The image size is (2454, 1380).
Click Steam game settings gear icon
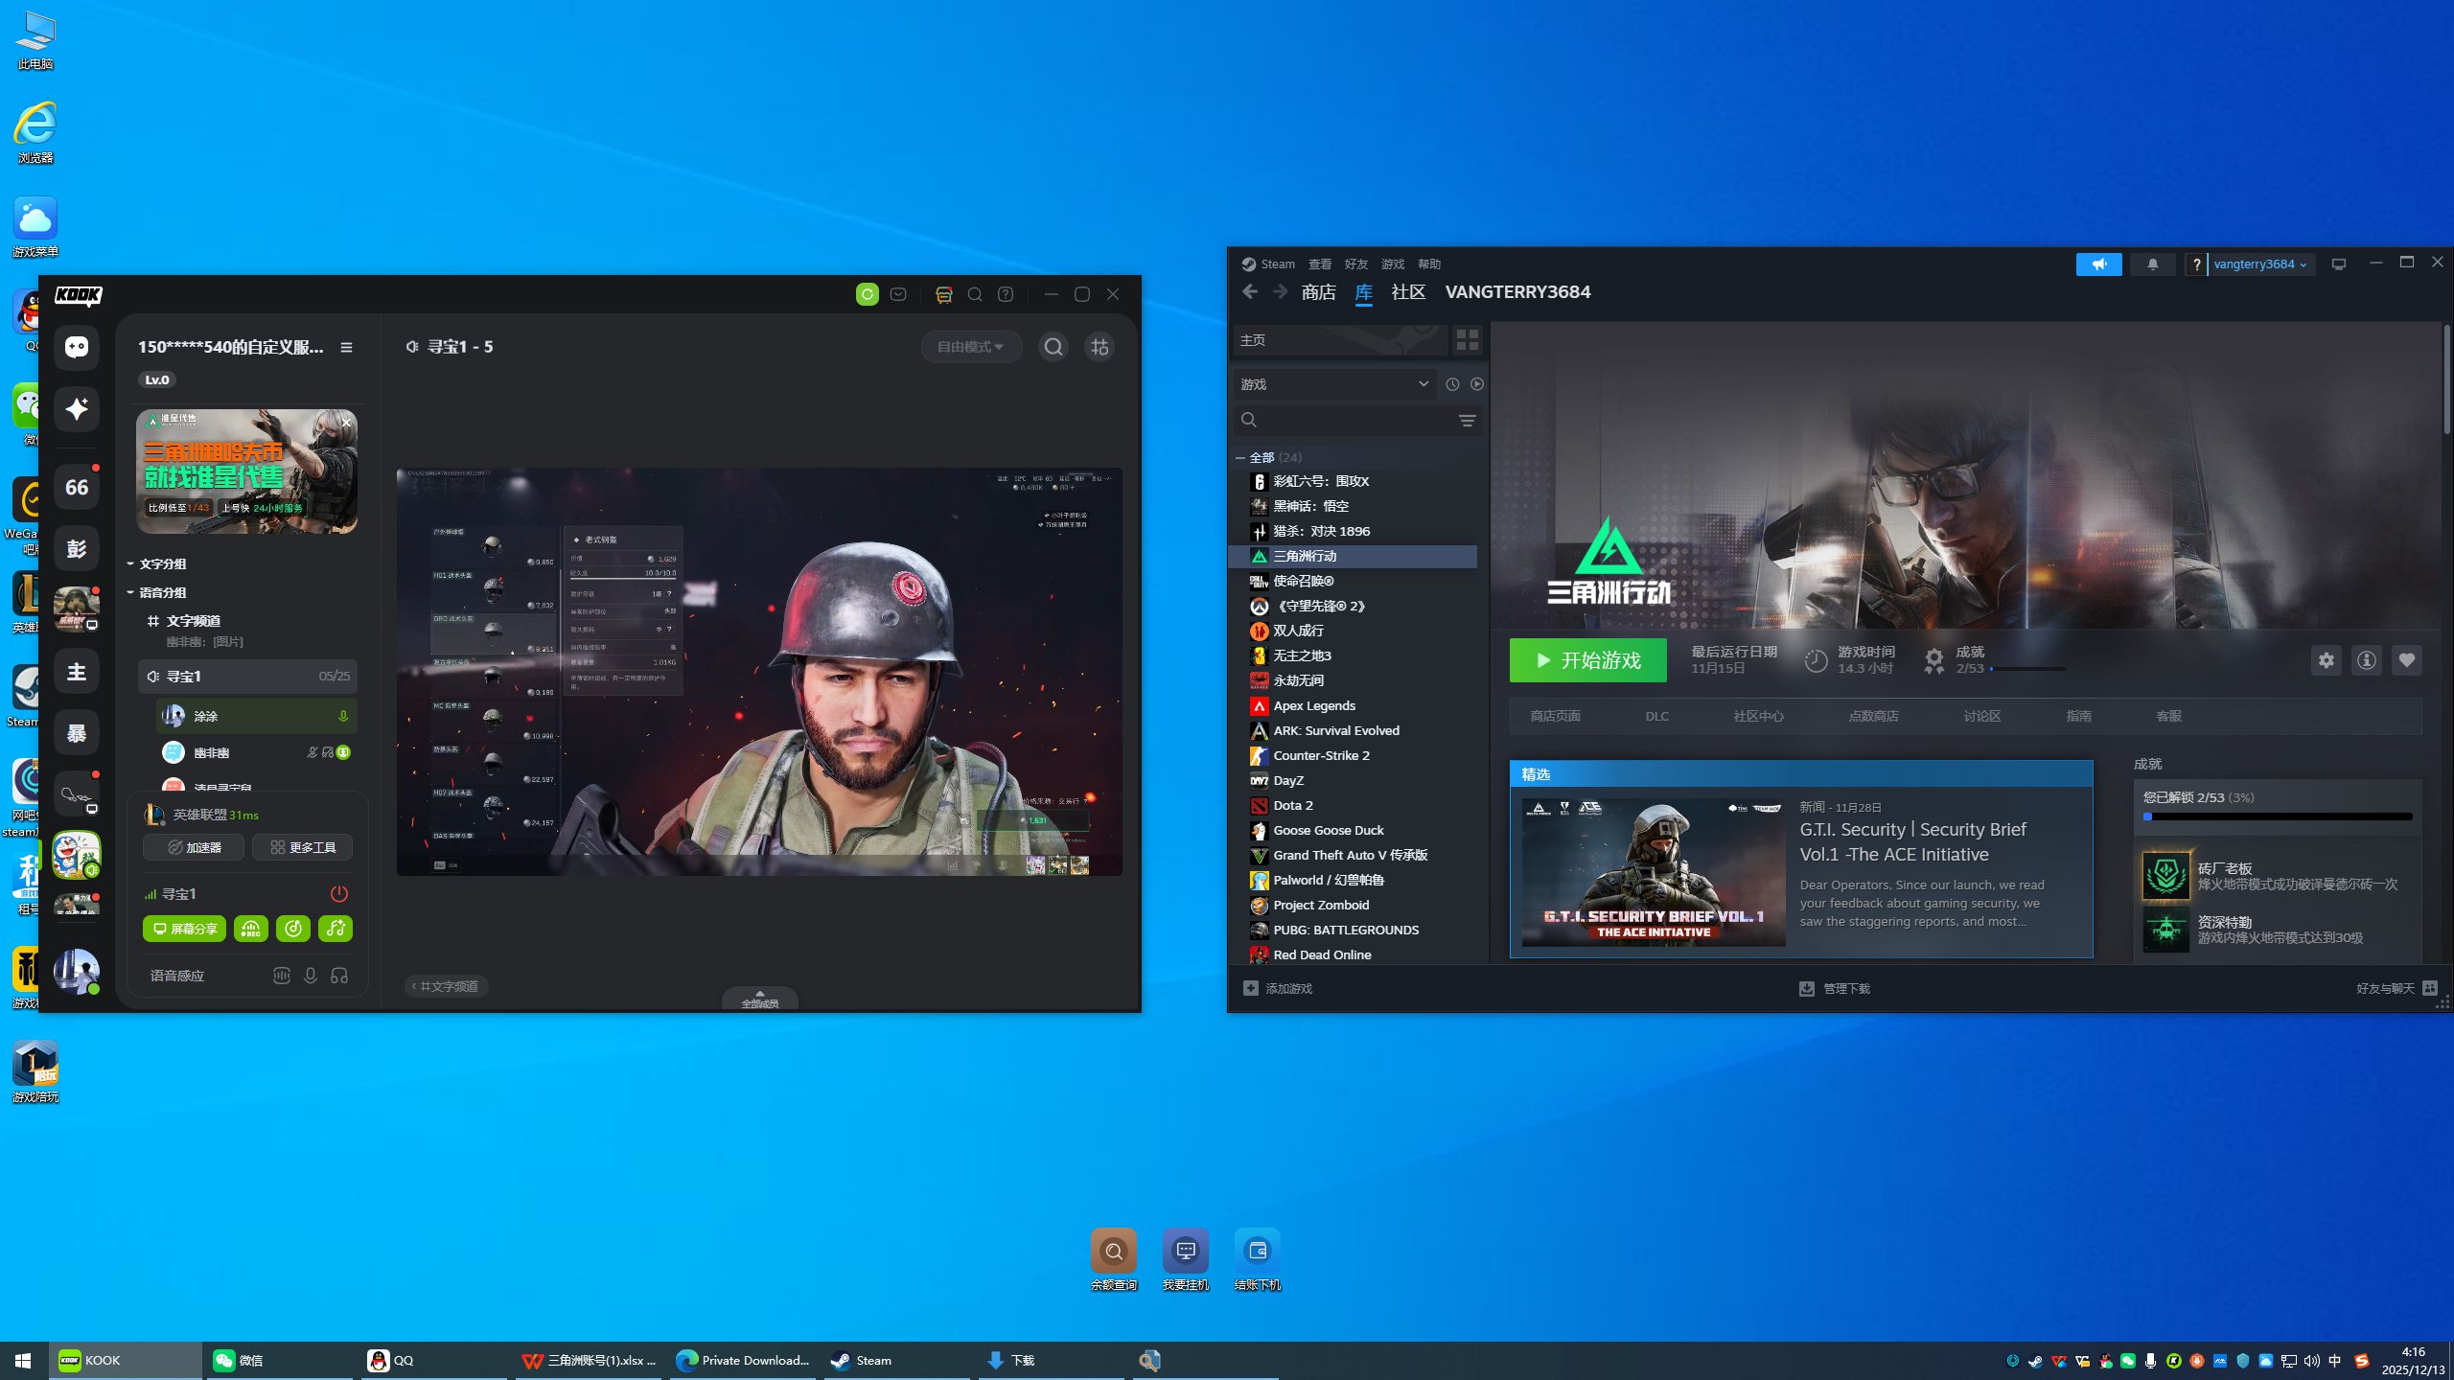point(2326,659)
